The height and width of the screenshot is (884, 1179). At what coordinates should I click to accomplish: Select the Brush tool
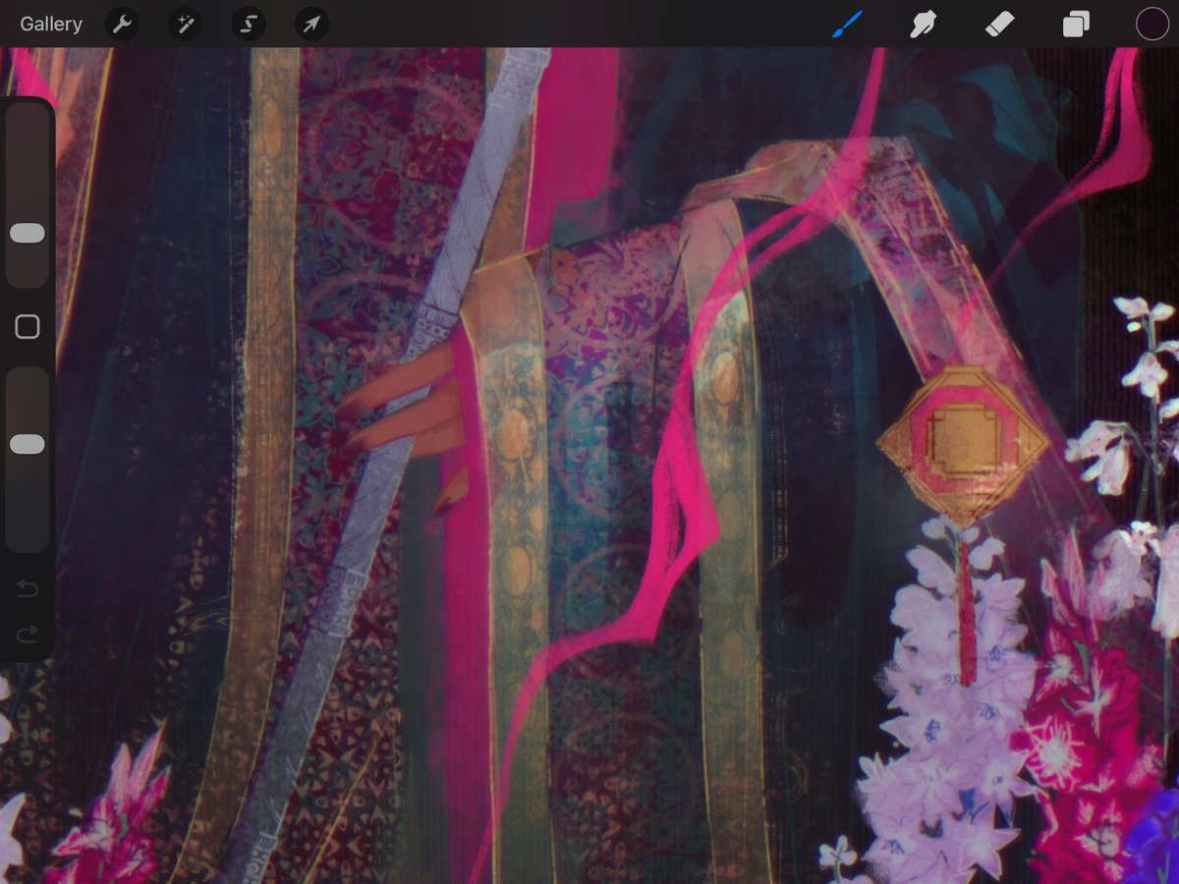[x=847, y=24]
